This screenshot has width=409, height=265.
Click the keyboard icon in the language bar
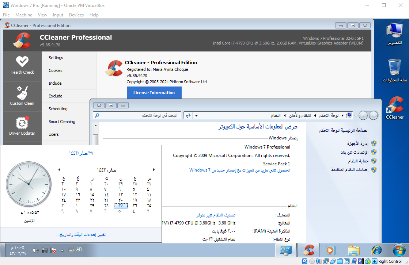tap(71, 250)
